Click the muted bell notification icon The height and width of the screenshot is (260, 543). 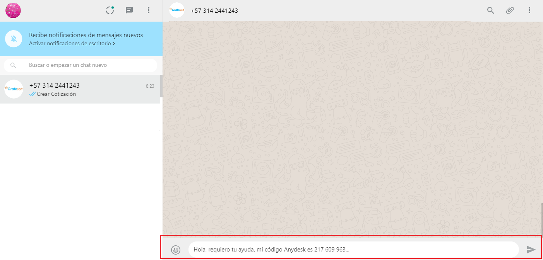pos(14,39)
